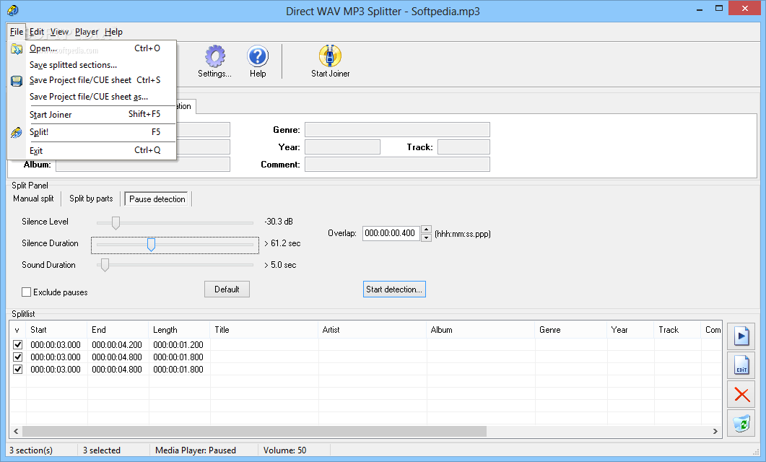766x462 pixels.
Task: Click 'Media Player: Paused' status entry
Action: click(x=196, y=450)
